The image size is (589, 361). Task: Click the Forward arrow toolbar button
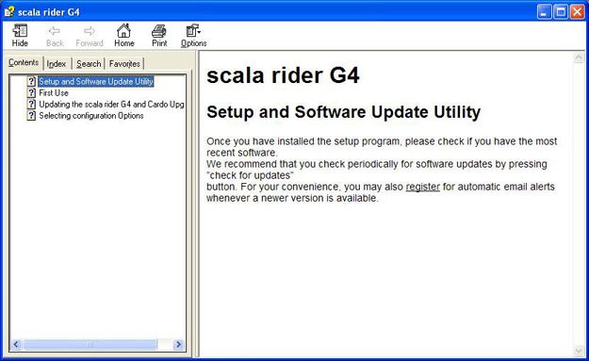point(90,36)
